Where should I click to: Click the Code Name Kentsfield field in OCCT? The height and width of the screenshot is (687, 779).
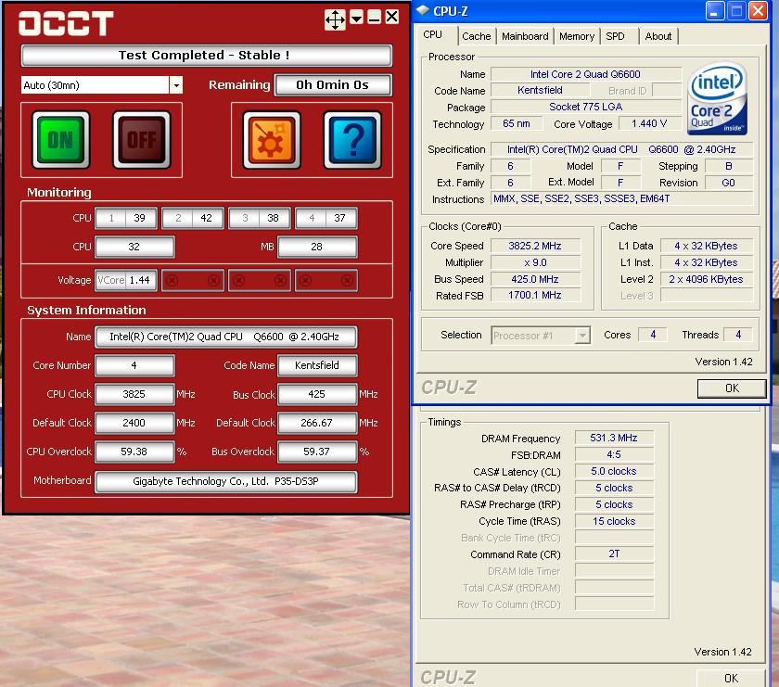(x=317, y=365)
